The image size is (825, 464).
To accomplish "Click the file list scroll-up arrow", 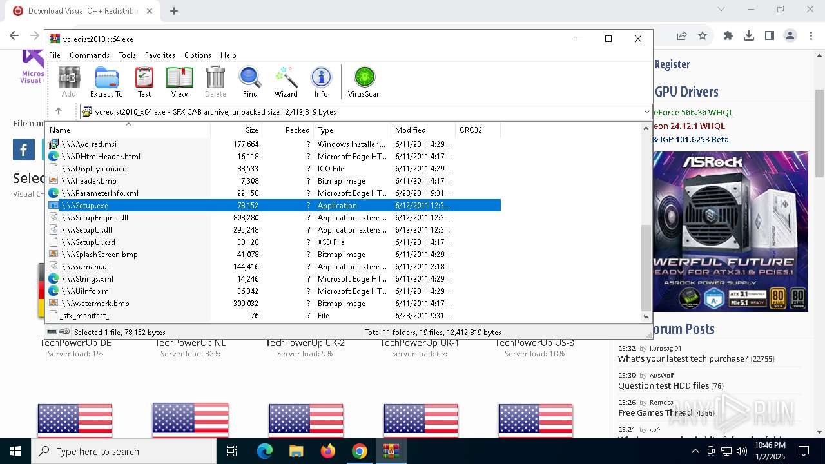I will pyautogui.click(x=646, y=128).
